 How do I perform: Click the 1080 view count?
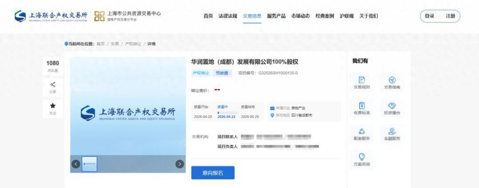52,63
